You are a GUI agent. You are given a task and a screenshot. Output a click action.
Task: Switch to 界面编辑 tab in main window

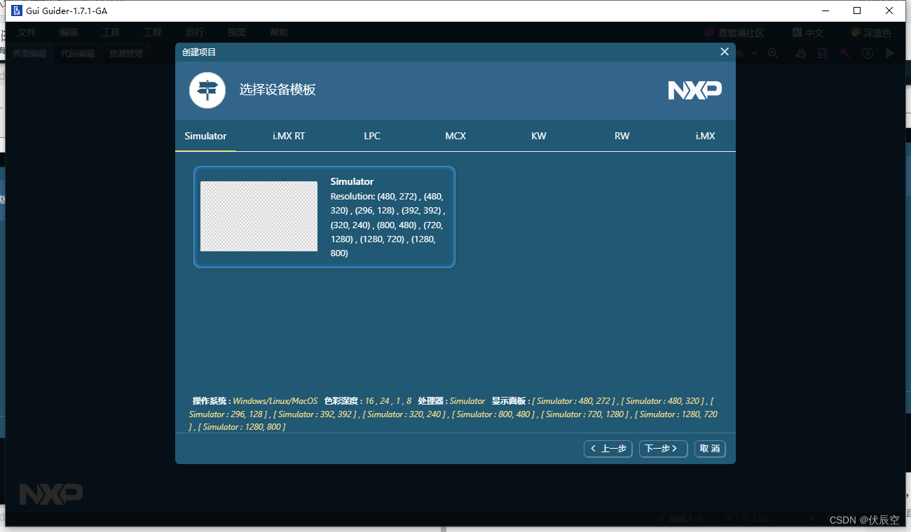coord(29,53)
